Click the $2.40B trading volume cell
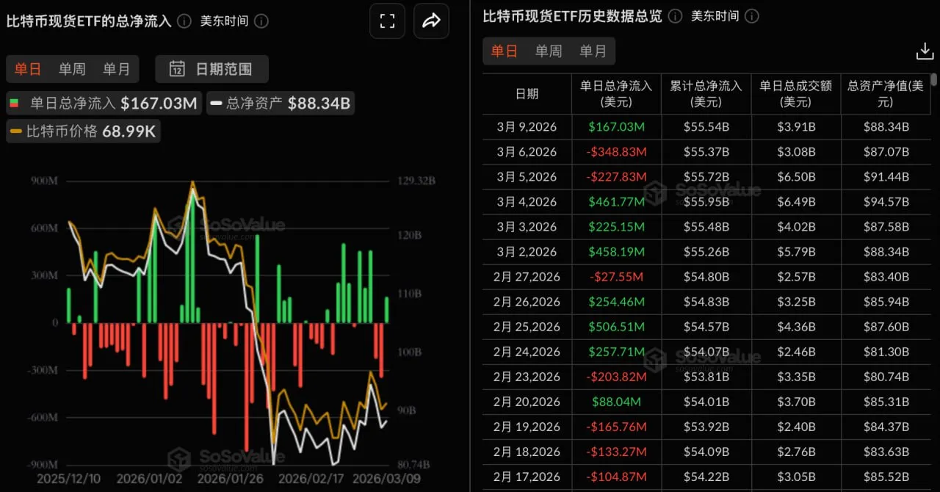940x492 pixels. (795, 427)
